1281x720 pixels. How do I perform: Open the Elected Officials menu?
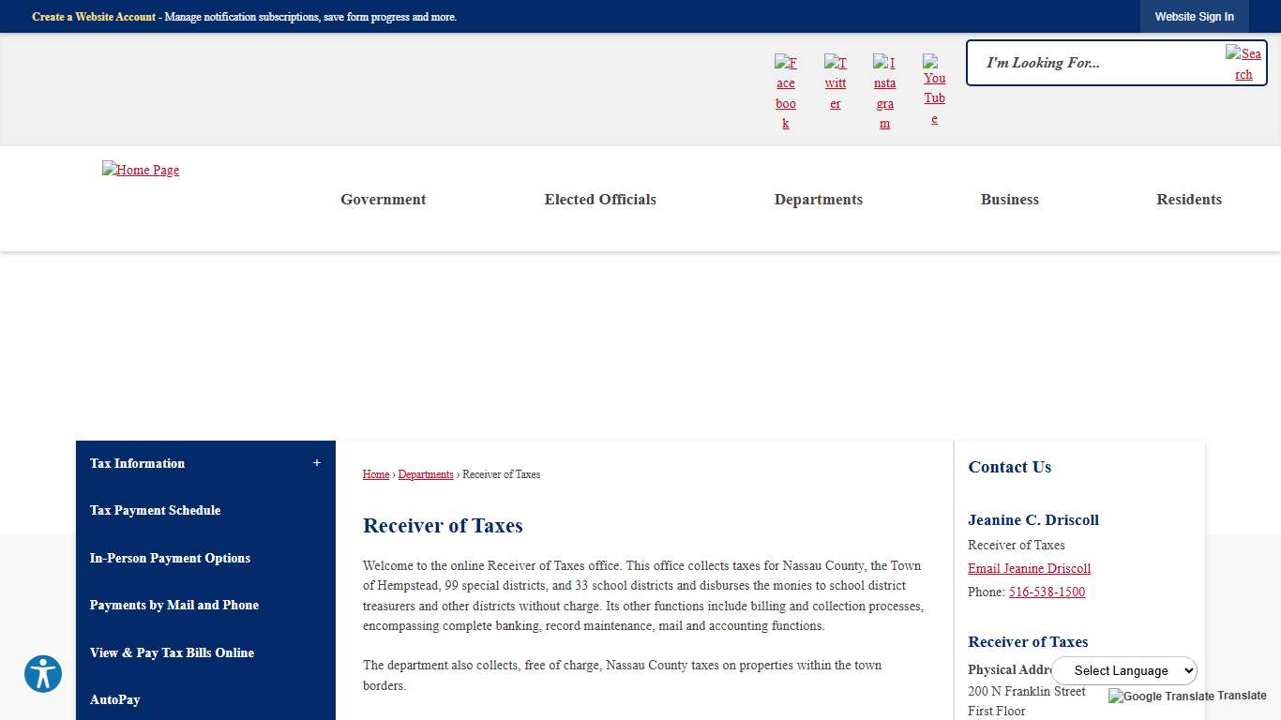pos(600,200)
